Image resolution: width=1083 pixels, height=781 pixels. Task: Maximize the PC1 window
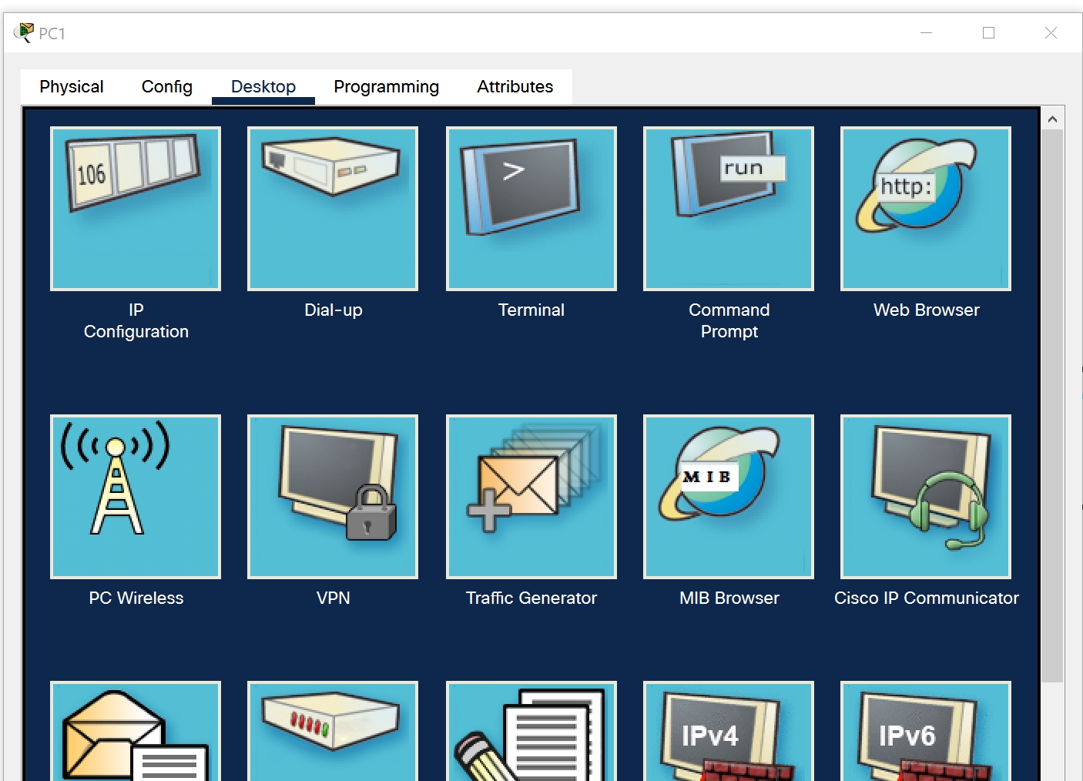[x=989, y=32]
